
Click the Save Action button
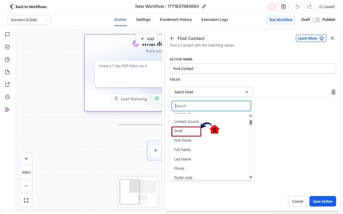coord(322,201)
